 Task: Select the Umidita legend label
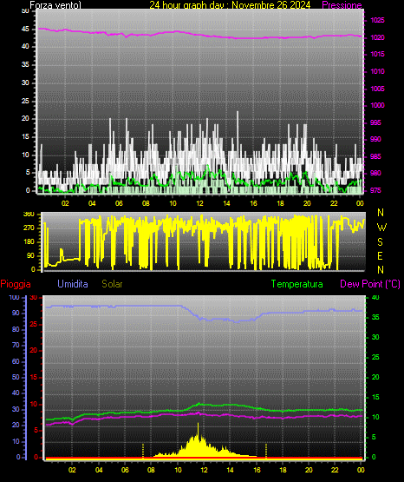point(73,284)
